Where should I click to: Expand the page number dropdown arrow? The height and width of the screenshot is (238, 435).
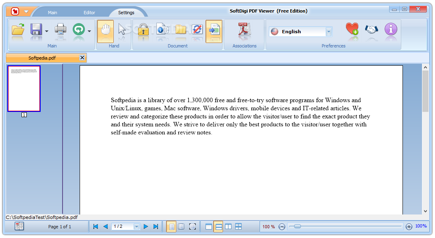tap(136, 227)
